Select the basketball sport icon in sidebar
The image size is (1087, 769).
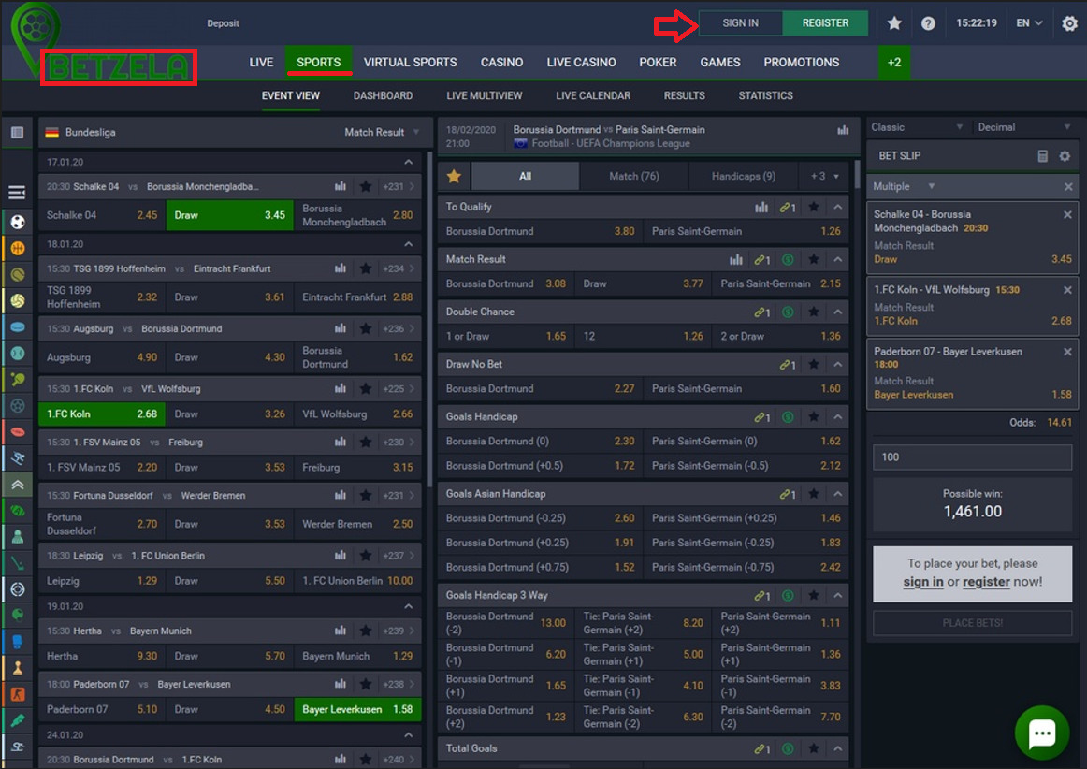pyautogui.click(x=18, y=248)
